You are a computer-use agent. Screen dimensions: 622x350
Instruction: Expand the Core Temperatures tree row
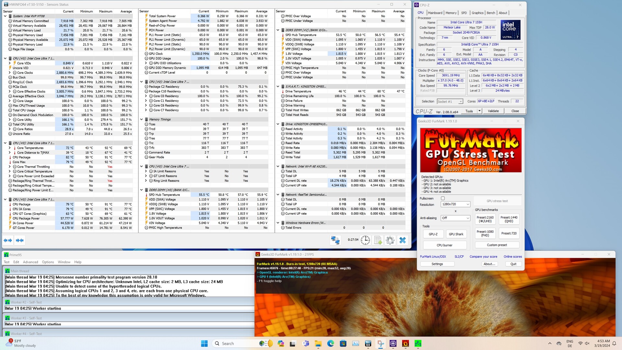click(x=10, y=148)
